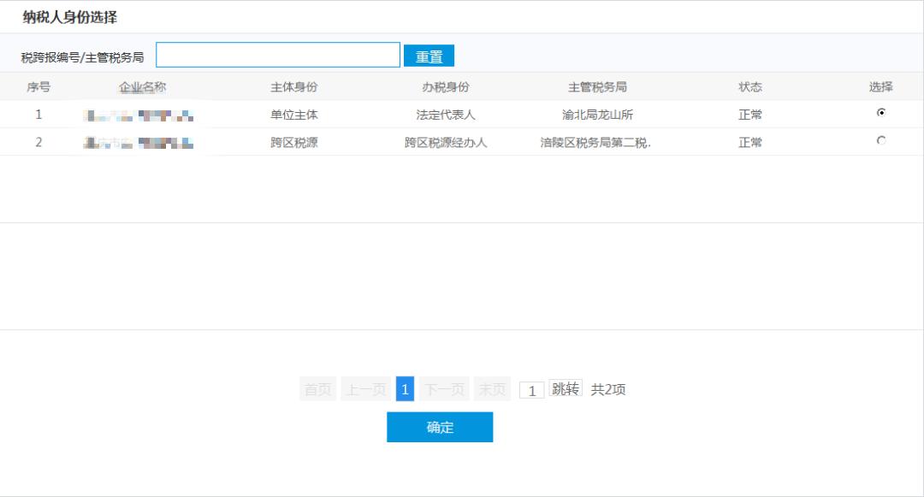The width and height of the screenshot is (924, 497).
Task: Click the 跨区税源经办人 cell in row 2
Action: 446,143
